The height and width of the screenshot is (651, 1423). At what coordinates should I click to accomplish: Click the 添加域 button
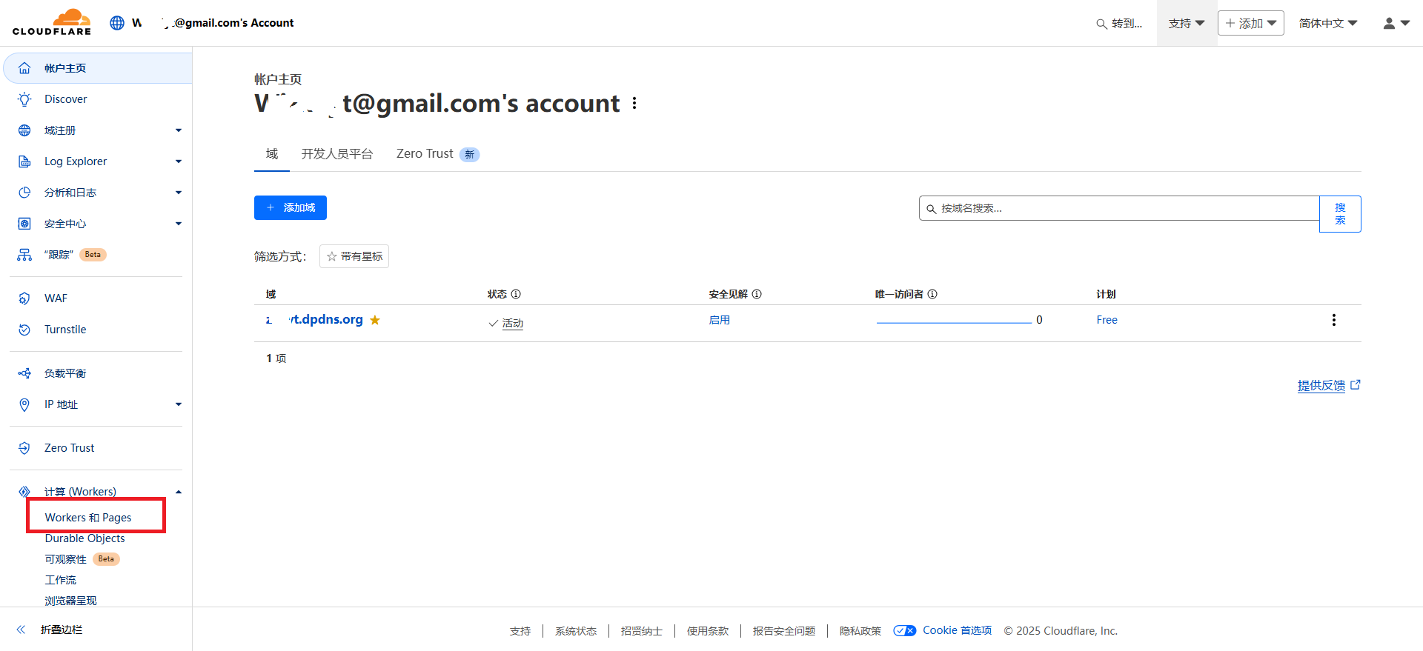point(291,208)
